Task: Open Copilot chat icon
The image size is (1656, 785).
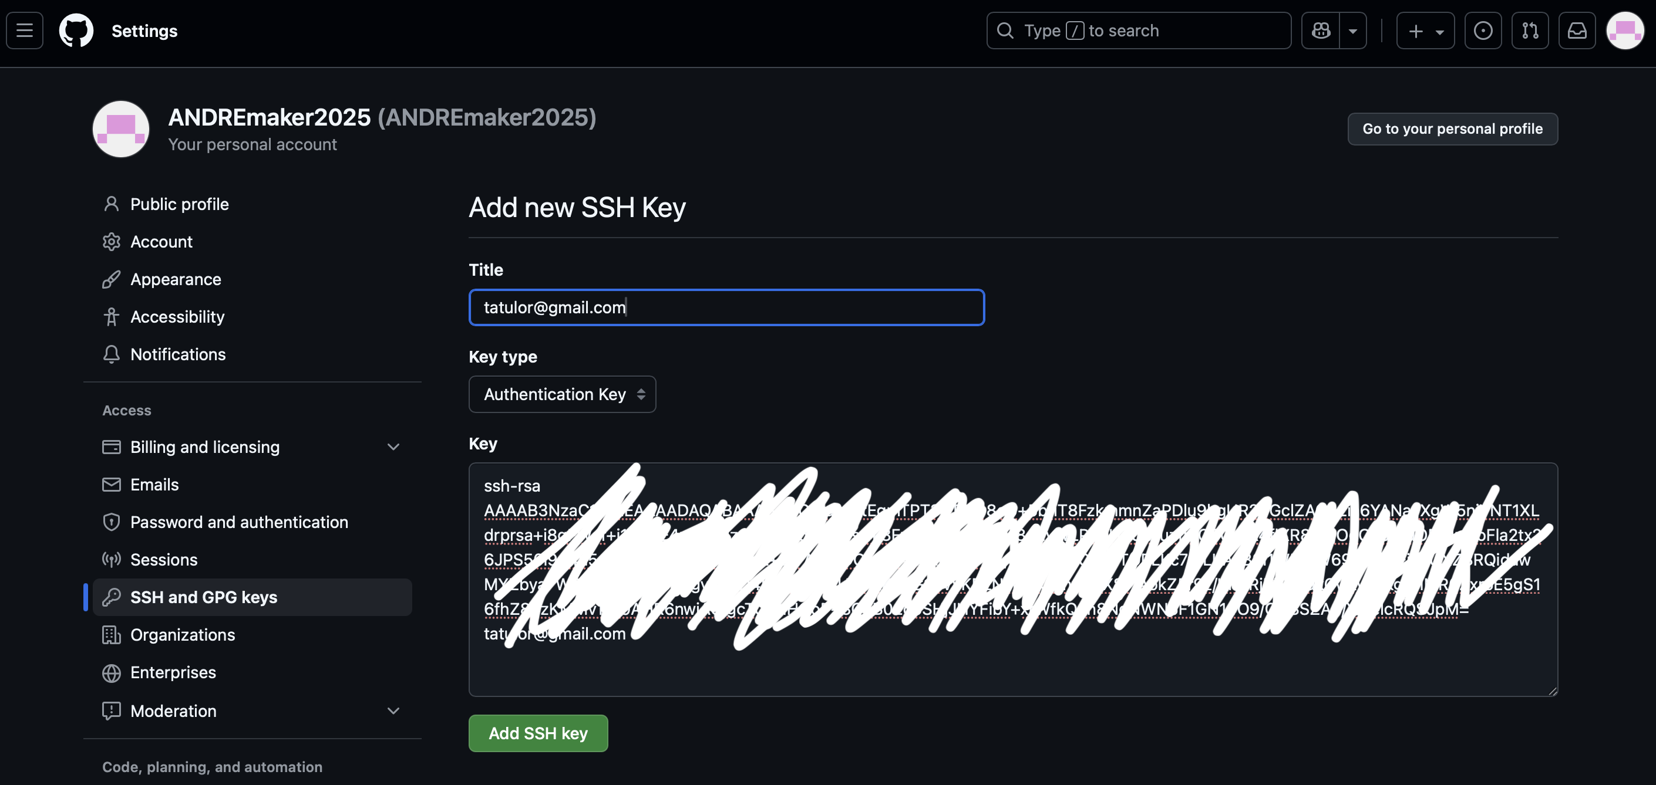Action: click(x=1321, y=30)
